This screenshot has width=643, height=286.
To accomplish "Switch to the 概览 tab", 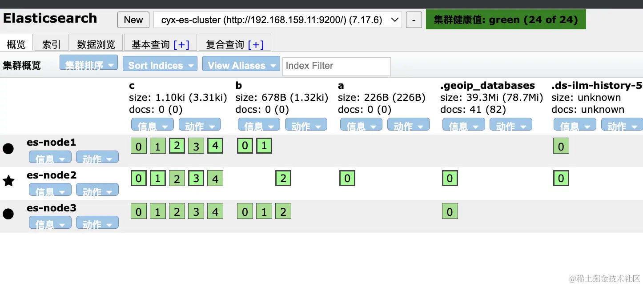I will click(16, 44).
